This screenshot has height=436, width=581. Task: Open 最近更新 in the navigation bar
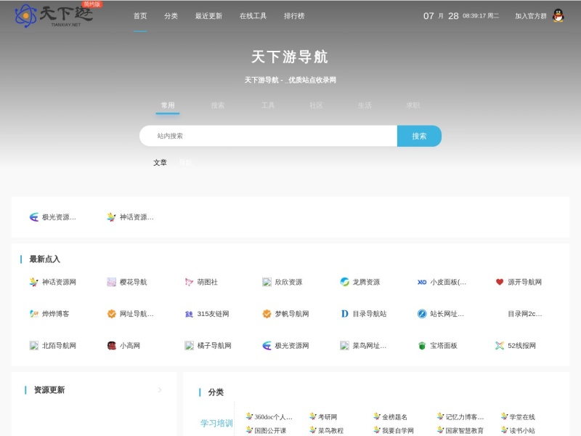click(x=208, y=16)
